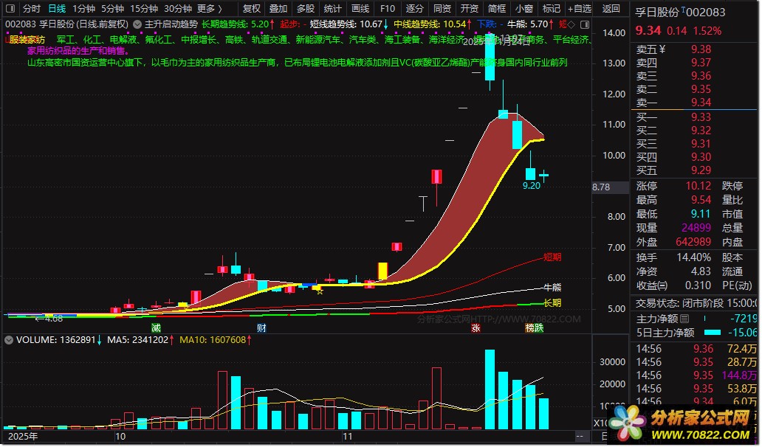Click the 榜 leaderboard marker
Screen dimensions: 762x447
(529, 328)
